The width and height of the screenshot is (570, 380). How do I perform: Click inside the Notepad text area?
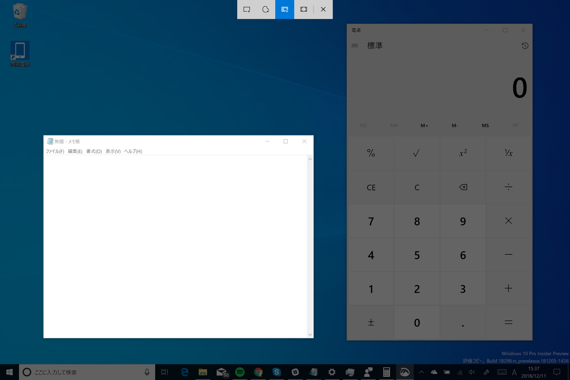[x=175, y=246]
